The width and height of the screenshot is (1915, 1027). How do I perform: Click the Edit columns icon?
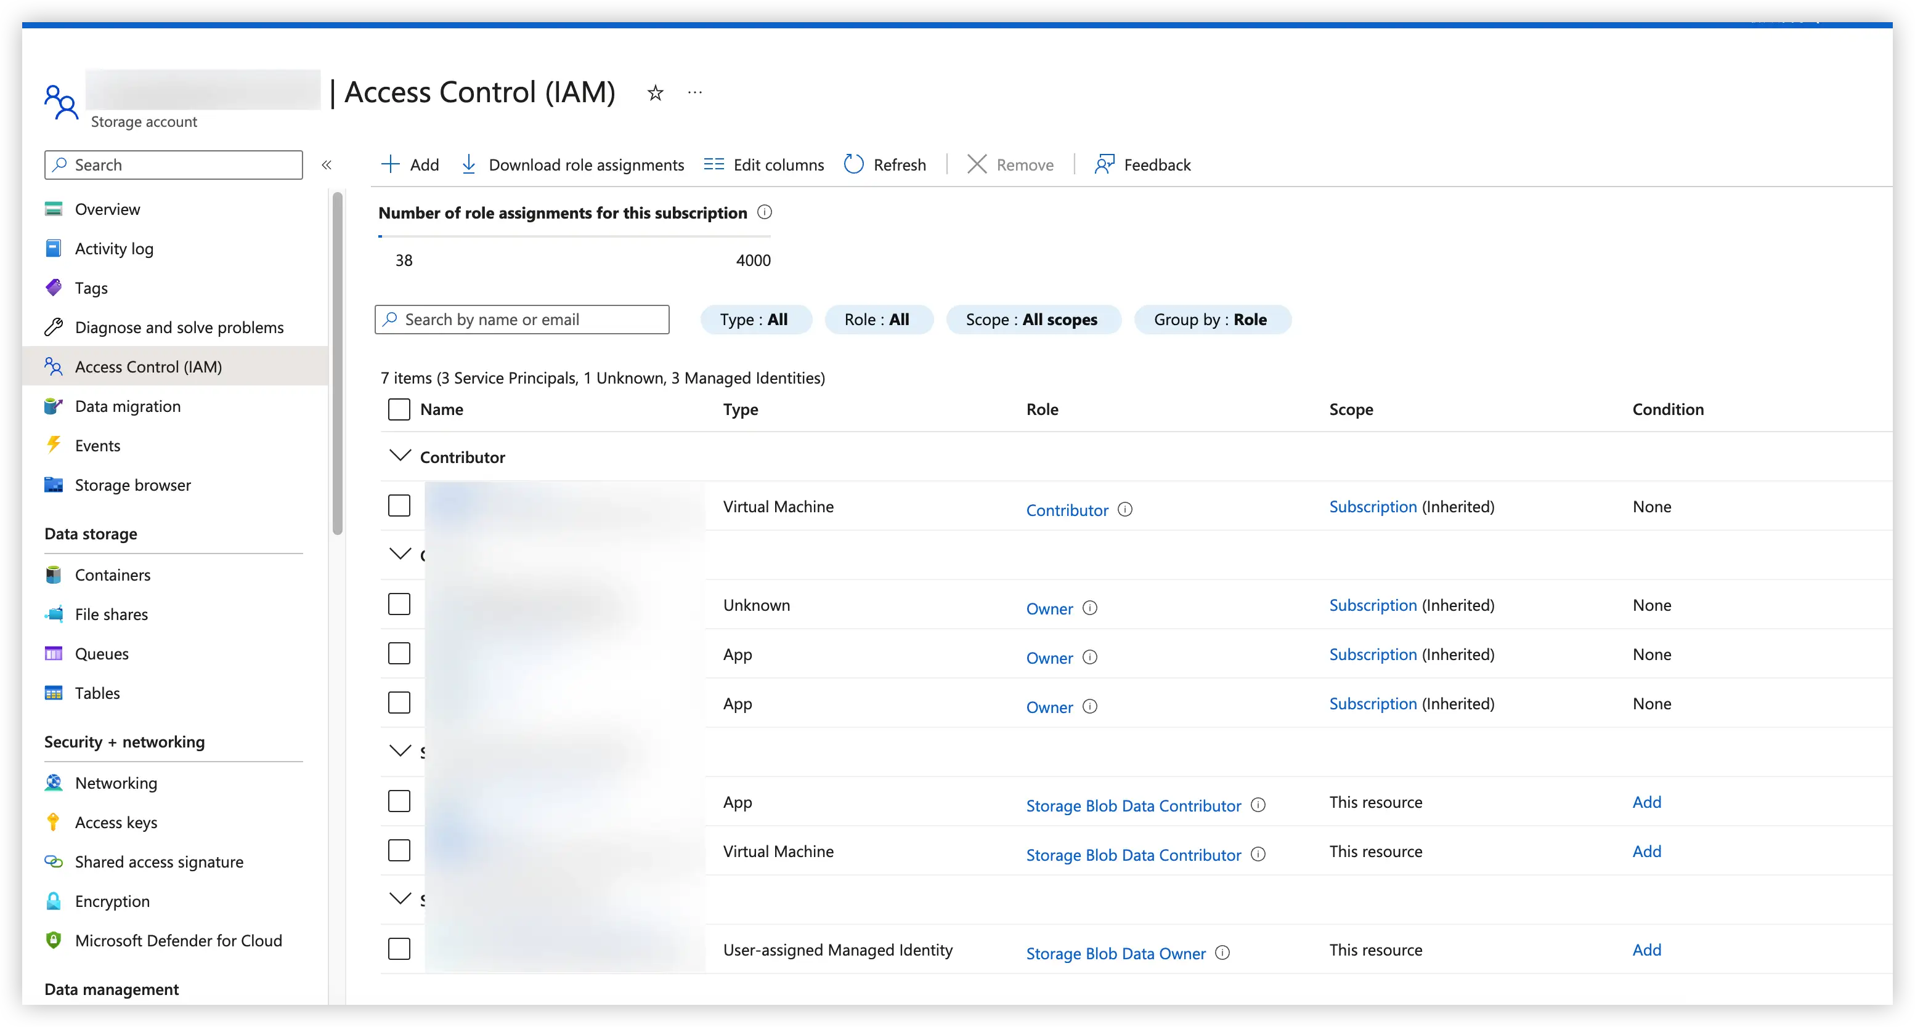[714, 164]
